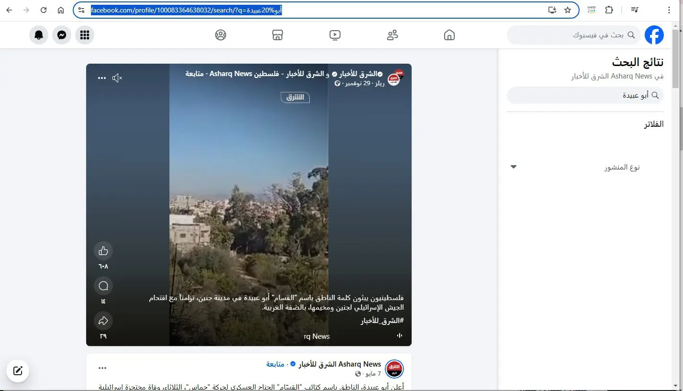The image size is (683, 391).
Task: Open the #الشرق_للأخبار hashtag link
Action: 382,321
